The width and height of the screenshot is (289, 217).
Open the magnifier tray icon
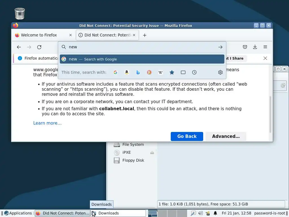click(x=193, y=213)
